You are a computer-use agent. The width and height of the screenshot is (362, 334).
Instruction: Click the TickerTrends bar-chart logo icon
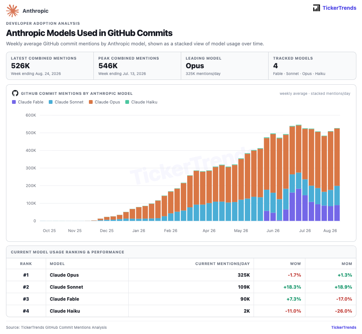[317, 8]
